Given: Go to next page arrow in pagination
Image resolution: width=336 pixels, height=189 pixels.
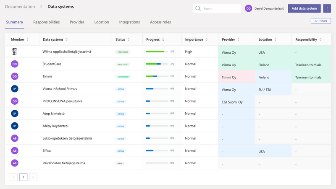Looking at the screenshot, I should [x=33, y=177].
